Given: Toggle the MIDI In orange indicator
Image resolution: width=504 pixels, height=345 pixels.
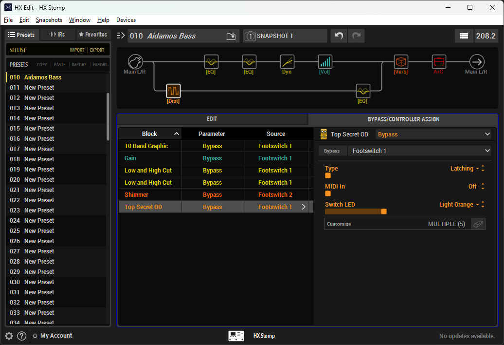Looking at the screenshot, I should 328,193.
